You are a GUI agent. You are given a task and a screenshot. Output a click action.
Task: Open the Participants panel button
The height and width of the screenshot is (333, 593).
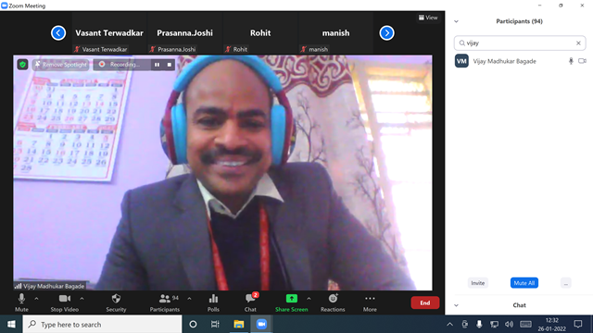tap(165, 302)
